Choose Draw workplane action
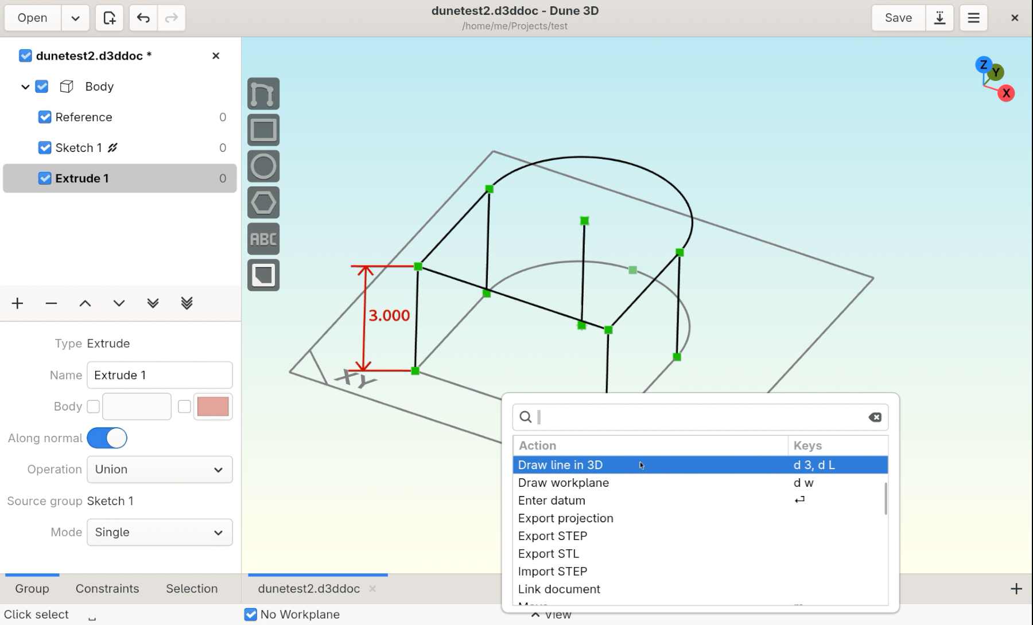1033x625 pixels. click(x=700, y=483)
